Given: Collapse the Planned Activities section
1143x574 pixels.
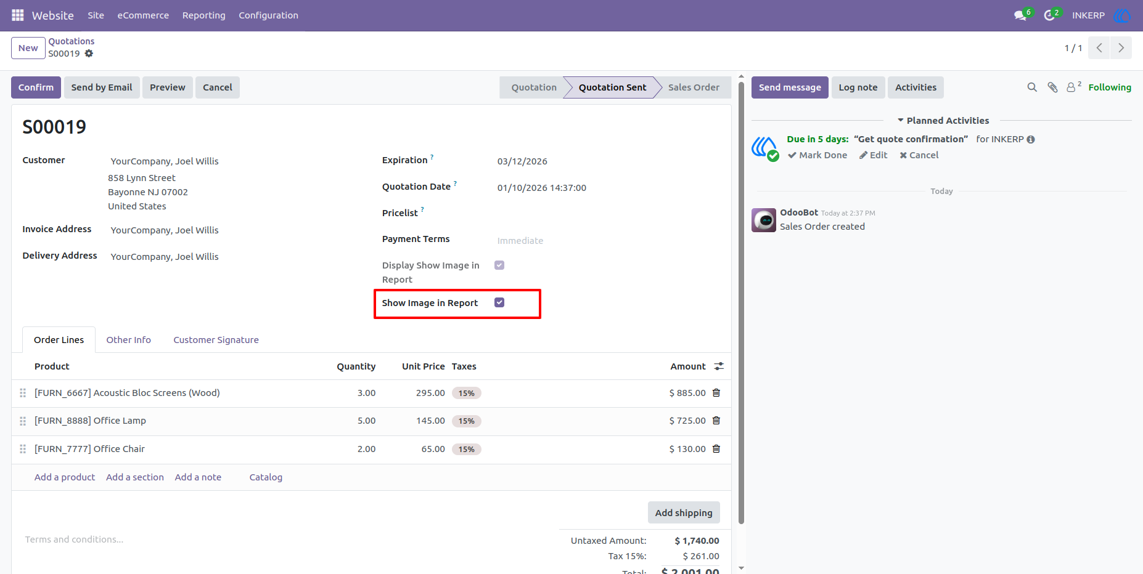Looking at the screenshot, I should [x=943, y=121].
